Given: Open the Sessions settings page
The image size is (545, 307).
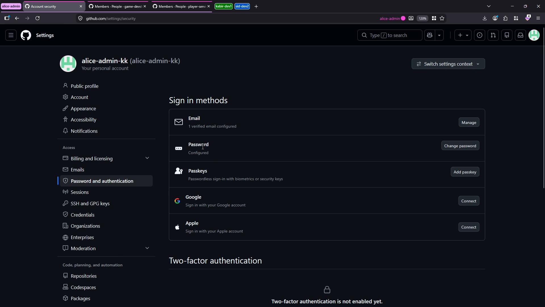Looking at the screenshot, I should (x=106, y=192).
